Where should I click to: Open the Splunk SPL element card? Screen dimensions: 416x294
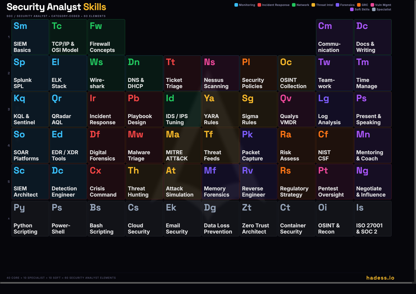click(30, 73)
